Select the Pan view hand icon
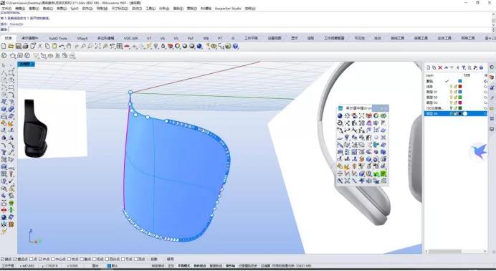 (69, 46)
